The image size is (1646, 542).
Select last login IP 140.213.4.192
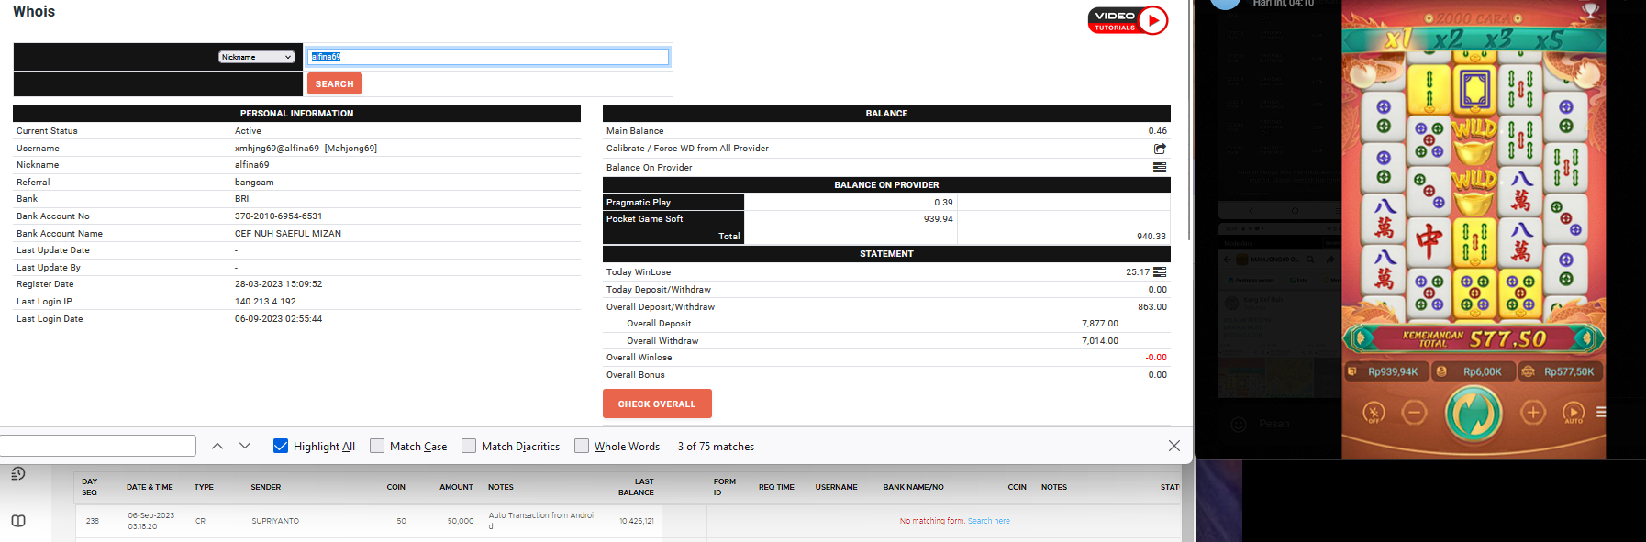pos(265,302)
